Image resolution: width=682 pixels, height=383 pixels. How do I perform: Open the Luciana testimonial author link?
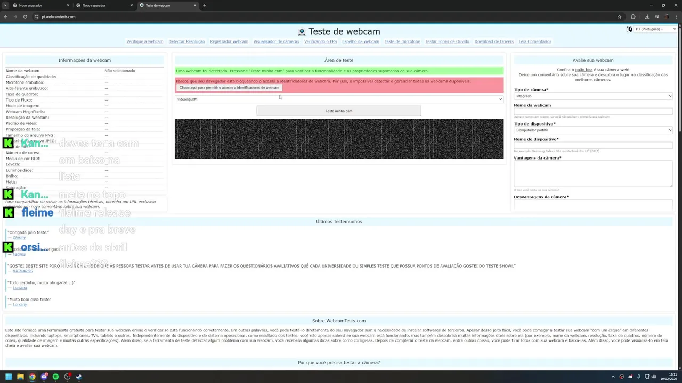20,288
